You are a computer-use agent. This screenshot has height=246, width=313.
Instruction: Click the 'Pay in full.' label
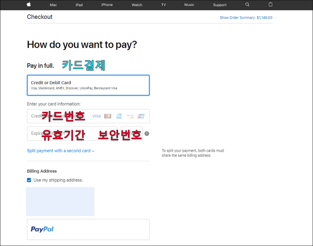[x=41, y=66]
